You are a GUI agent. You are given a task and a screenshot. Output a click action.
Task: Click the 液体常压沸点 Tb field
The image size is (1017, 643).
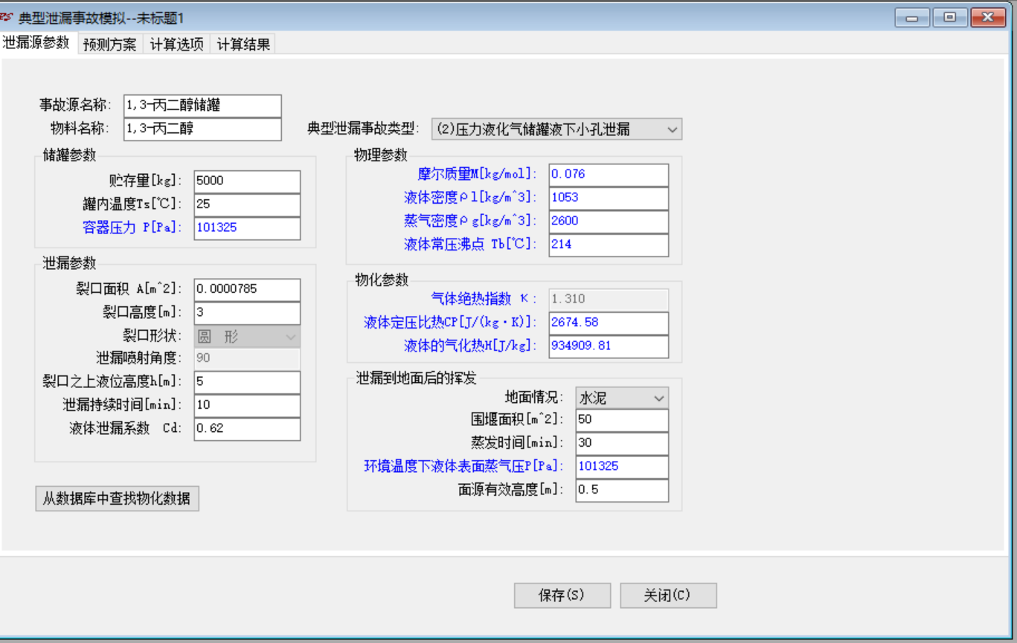point(609,245)
